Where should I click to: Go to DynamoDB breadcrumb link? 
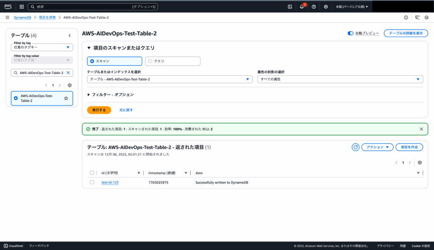[x=22, y=17]
